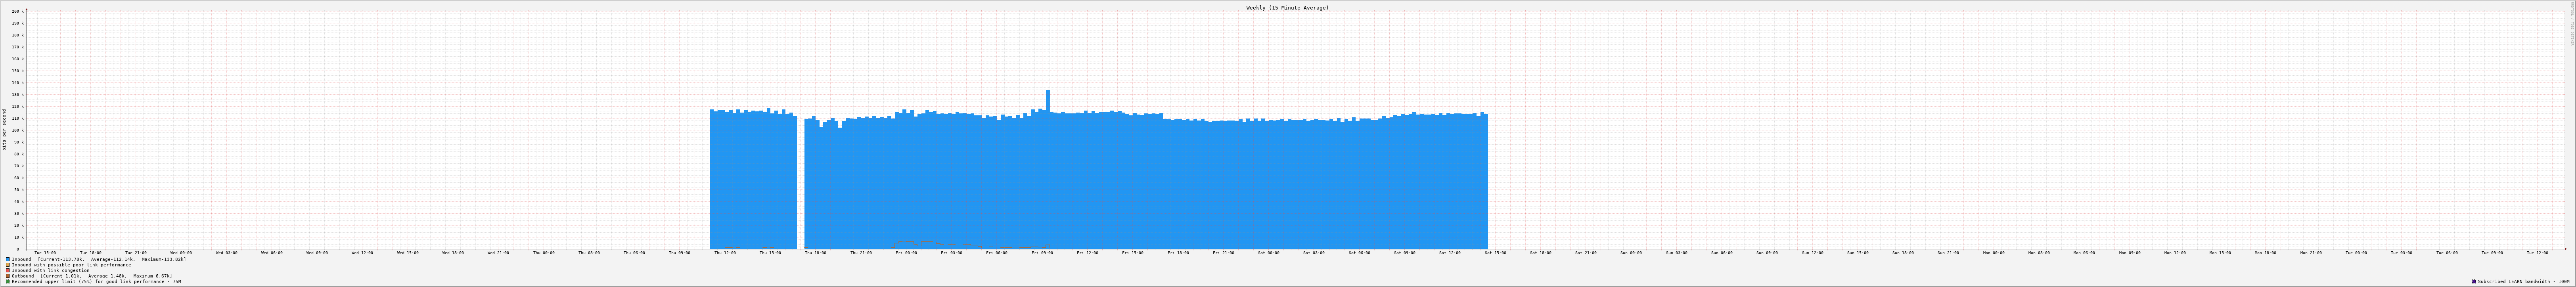Click the 'Wed 12:00' time axis label
Viewport: 2576px width, 287px height.
point(362,253)
